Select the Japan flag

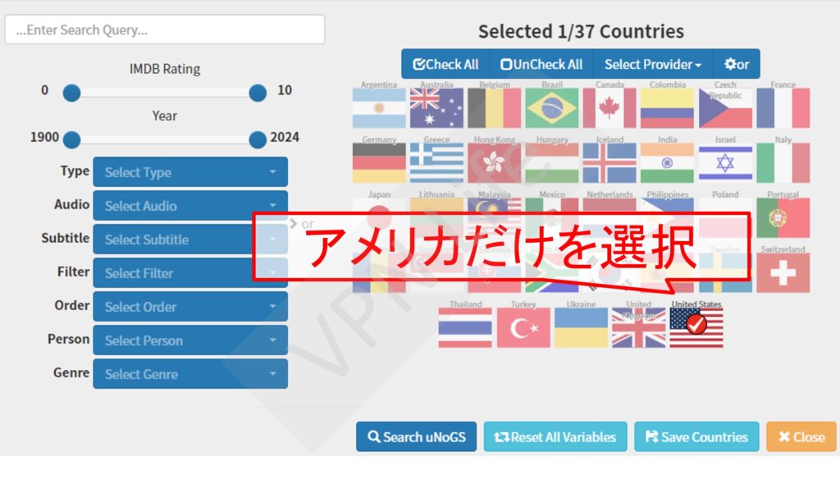[x=378, y=217]
